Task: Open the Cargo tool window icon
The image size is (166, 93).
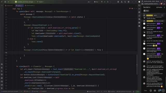Action: (x=139, y=26)
